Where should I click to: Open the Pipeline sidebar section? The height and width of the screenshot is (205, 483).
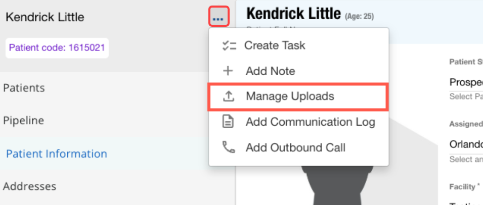23,121
